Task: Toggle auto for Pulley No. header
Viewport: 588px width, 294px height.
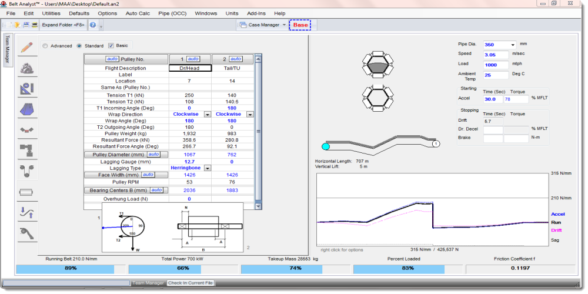Action: [x=112, y=59]
